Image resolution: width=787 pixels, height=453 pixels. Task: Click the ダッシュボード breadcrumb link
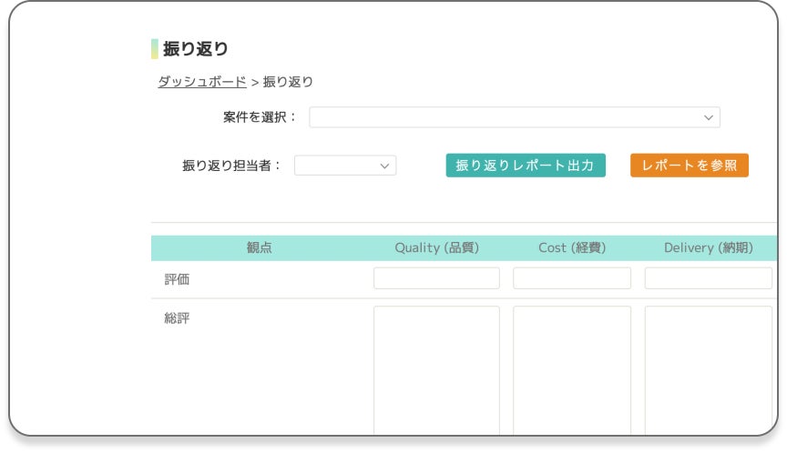tap(202, 82)
